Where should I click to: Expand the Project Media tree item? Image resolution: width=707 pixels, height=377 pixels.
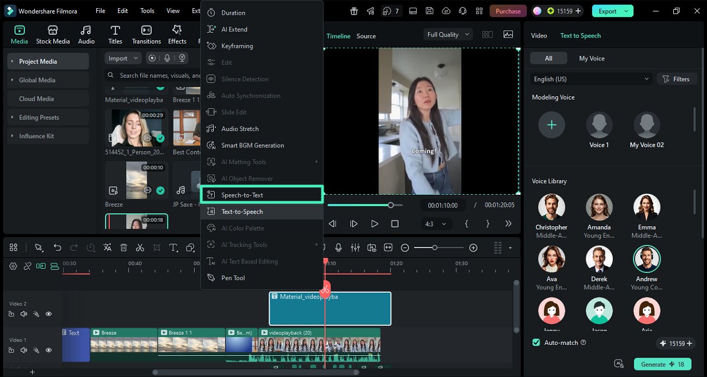[x=13, y=61]
